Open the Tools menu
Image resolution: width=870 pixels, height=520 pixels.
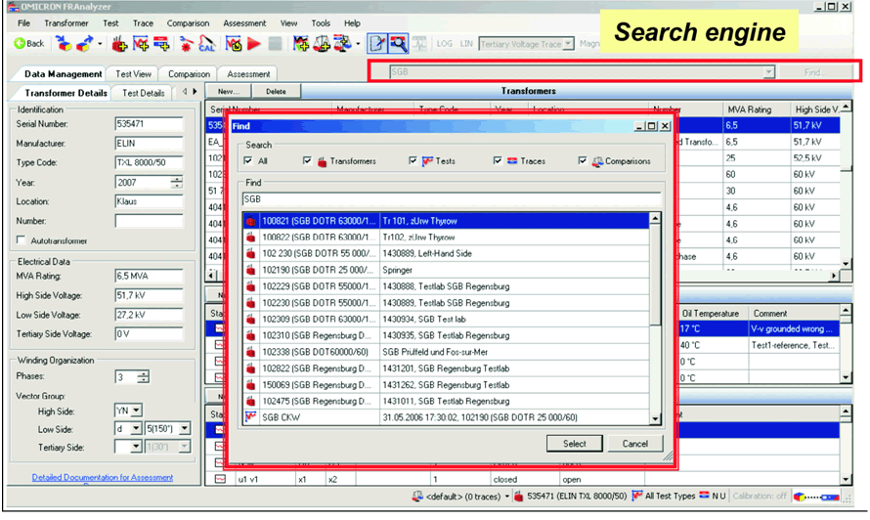321,23
